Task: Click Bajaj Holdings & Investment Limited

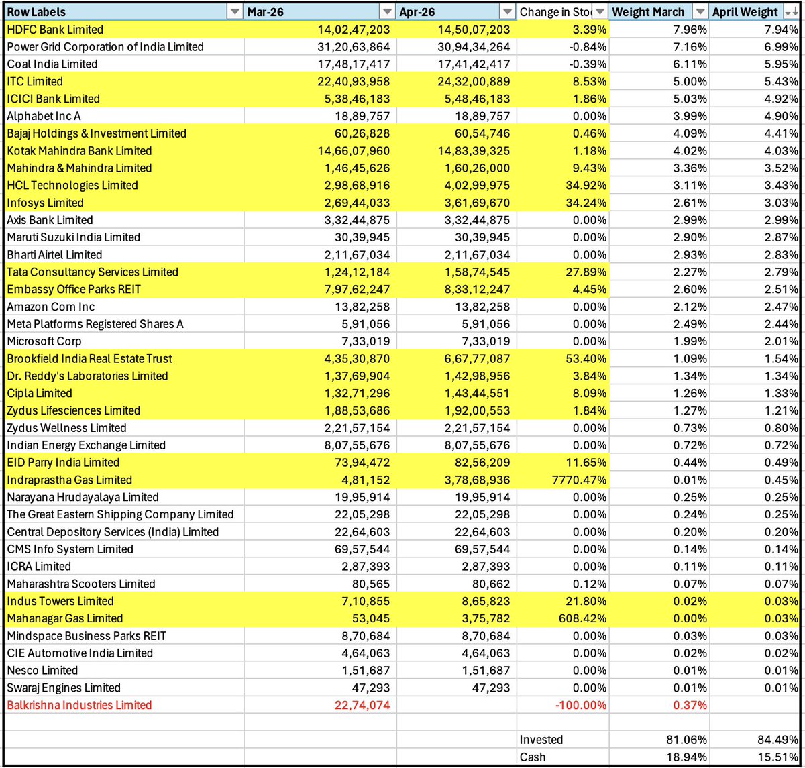Action: pyautogui.click(x=124, y=133)
